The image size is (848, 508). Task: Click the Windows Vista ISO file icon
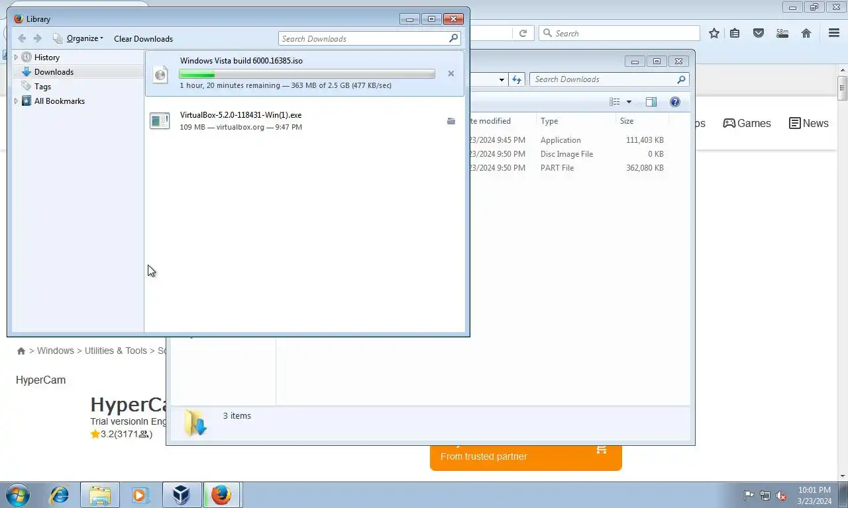pos(160,74)
